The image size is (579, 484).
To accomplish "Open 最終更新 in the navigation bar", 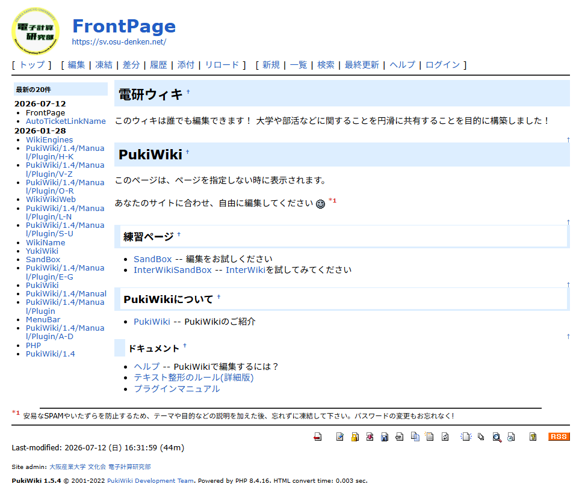I will click(362, 65).
